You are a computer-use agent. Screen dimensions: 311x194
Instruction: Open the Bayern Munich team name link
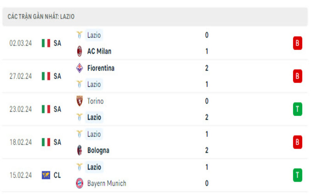pos(107,183)
